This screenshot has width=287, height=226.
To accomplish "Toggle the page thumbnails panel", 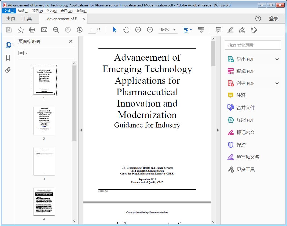I will point(8,45).
